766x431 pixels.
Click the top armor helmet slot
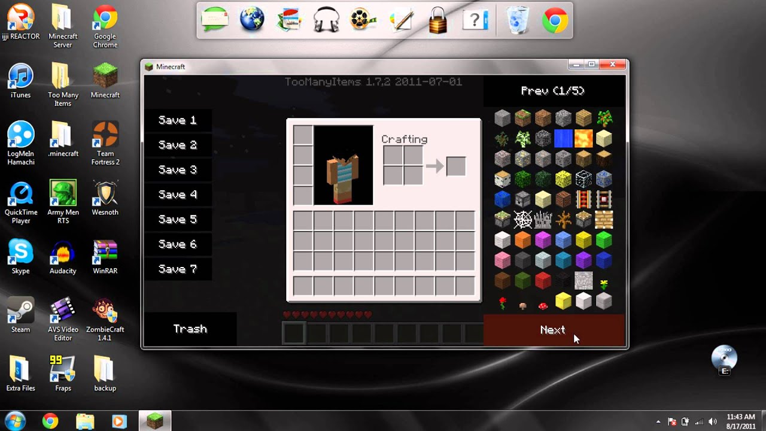point(303,135)
